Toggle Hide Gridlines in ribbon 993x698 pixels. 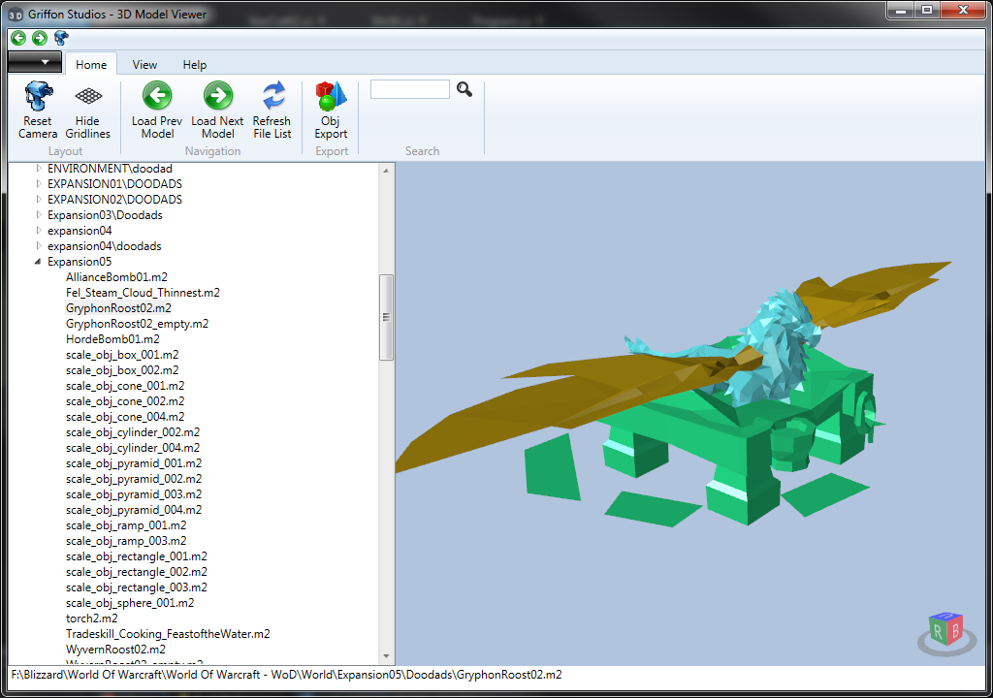click(x=88, y=110)
